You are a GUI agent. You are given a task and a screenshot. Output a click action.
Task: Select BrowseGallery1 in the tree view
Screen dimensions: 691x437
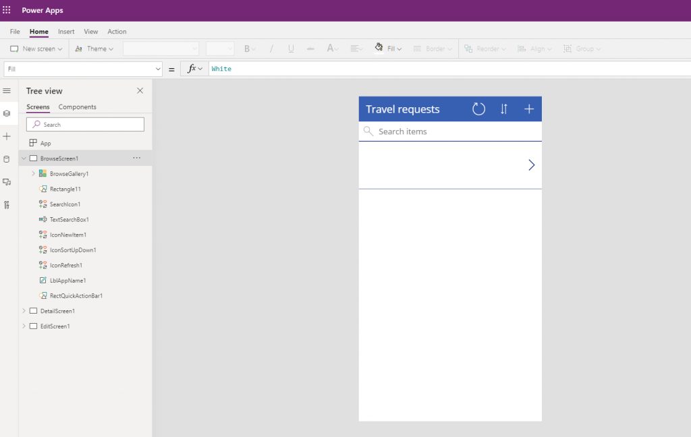tap(70, 173)
